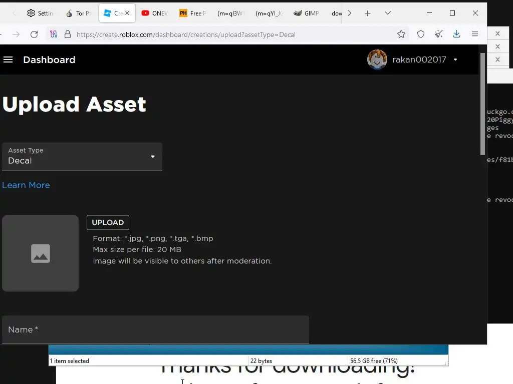Screen dimensions: 513x384
Task: Open the browser downloads arrow icon
Action: (457, 34)
